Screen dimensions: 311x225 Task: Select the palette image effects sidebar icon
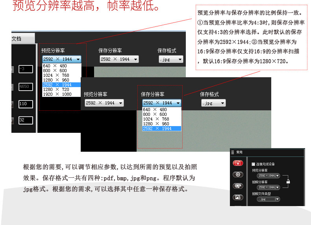coord(238,186)
